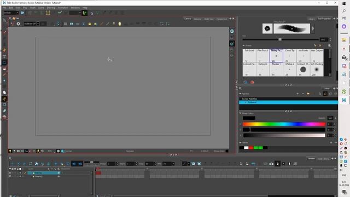Image resolution: width=350 pixels, height=197 pixels.
Task: Collapse the Palettes section
Action: (240, 94)
